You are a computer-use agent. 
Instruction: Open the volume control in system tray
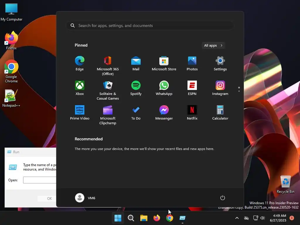262,218
